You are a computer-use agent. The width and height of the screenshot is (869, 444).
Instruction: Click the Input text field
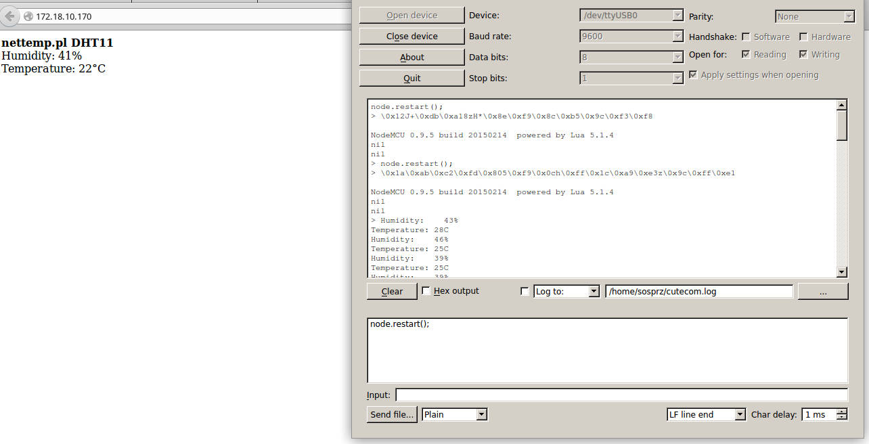(621, 395)
